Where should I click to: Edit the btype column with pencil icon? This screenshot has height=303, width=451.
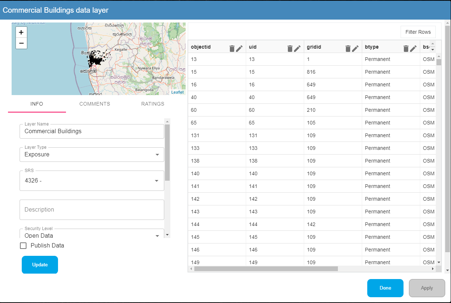413,49
